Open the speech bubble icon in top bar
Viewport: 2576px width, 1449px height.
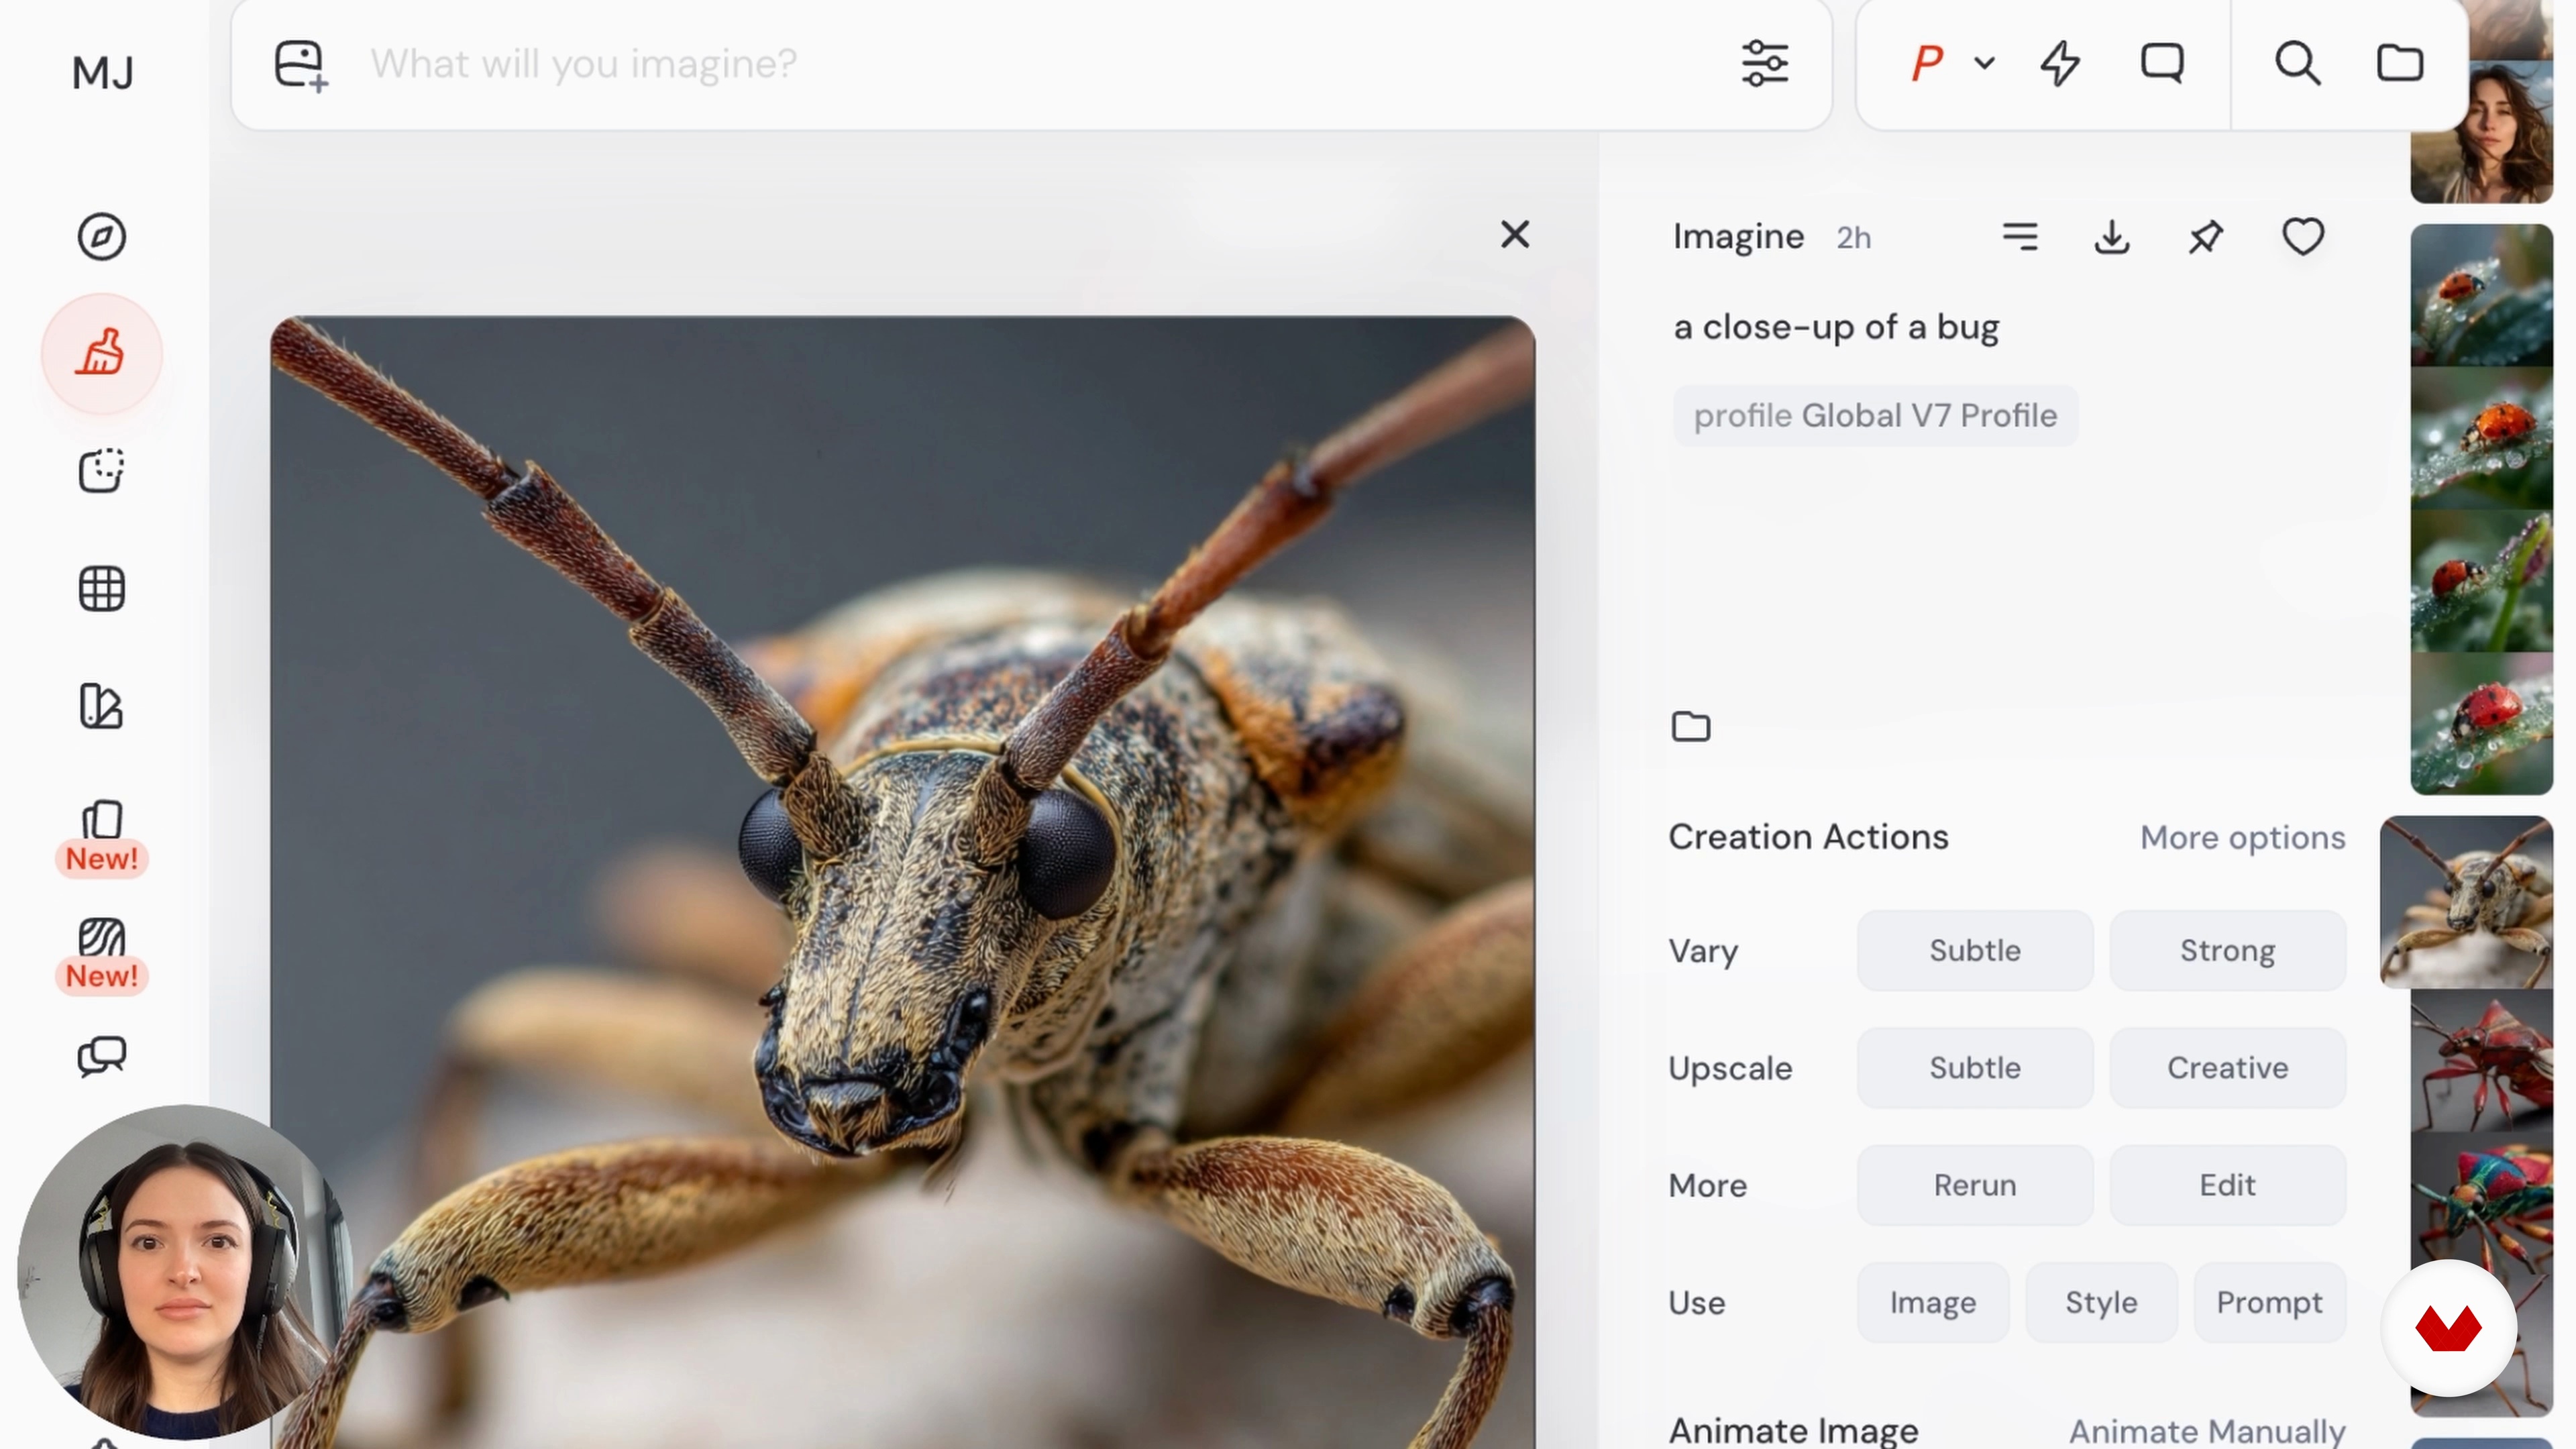point(2162,63)
